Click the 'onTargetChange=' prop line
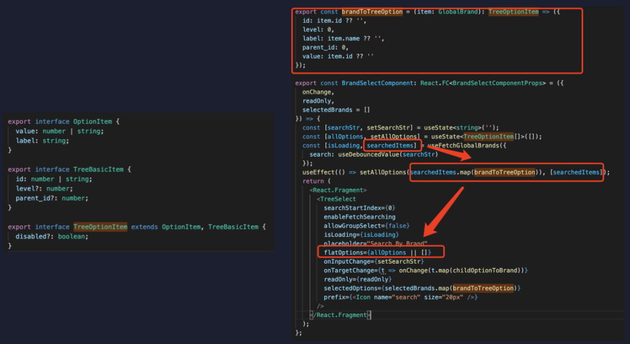The image size is (630, 344). [425, 270]
